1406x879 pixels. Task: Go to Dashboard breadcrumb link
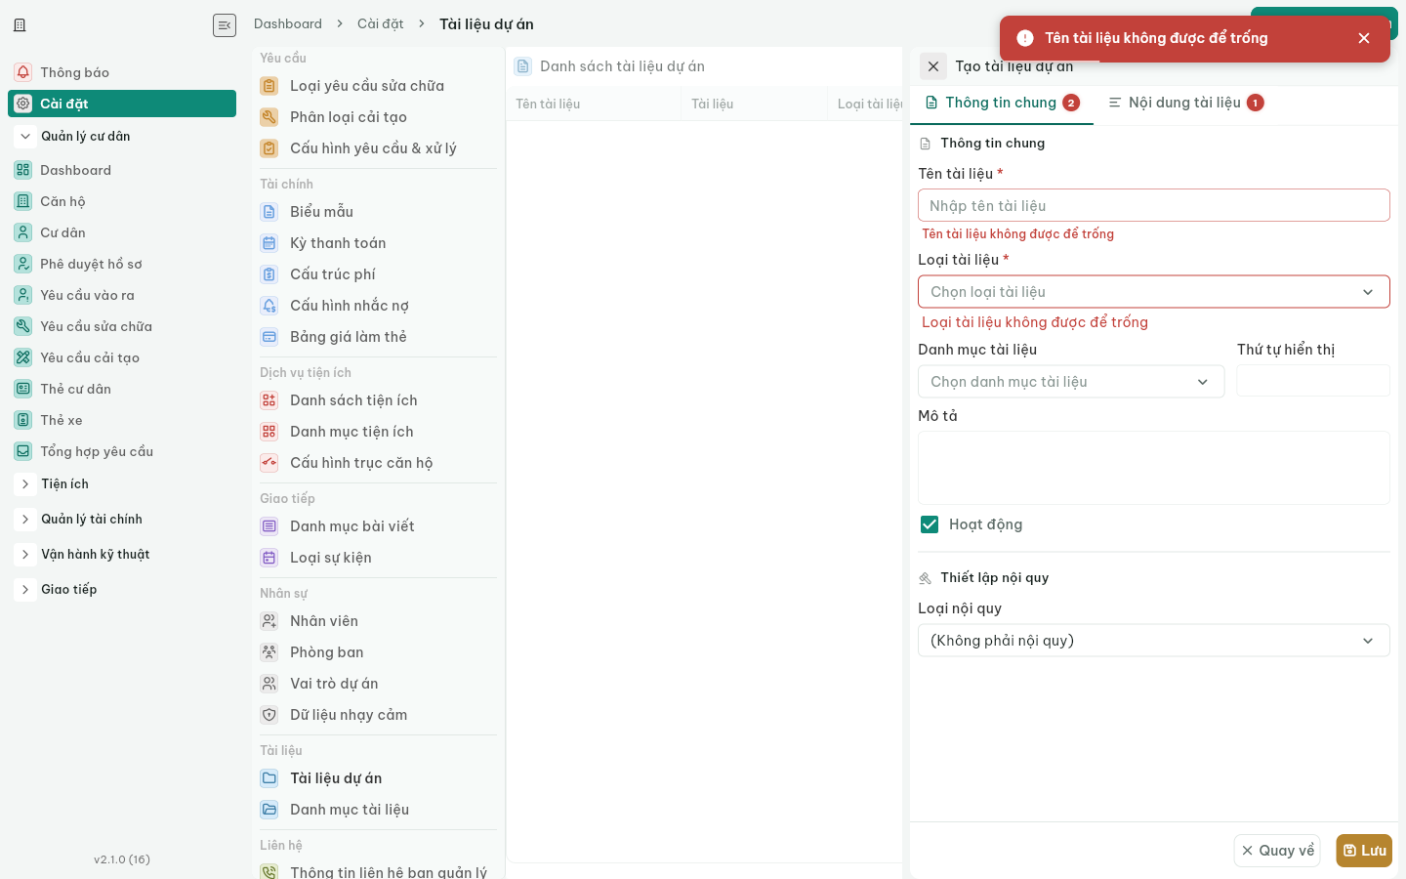pyautogui.click(x=288, y=24)
